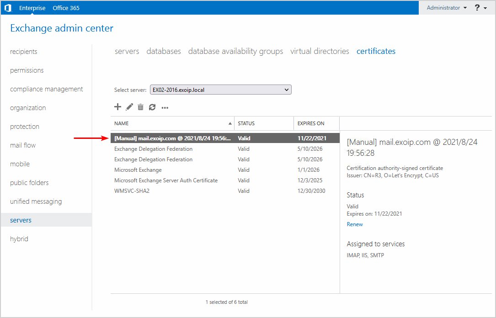The width and height of the screenshot is (496, 318).
Task: Click expiry date 11/22/2021 in list
Action: tap(312, 138)
